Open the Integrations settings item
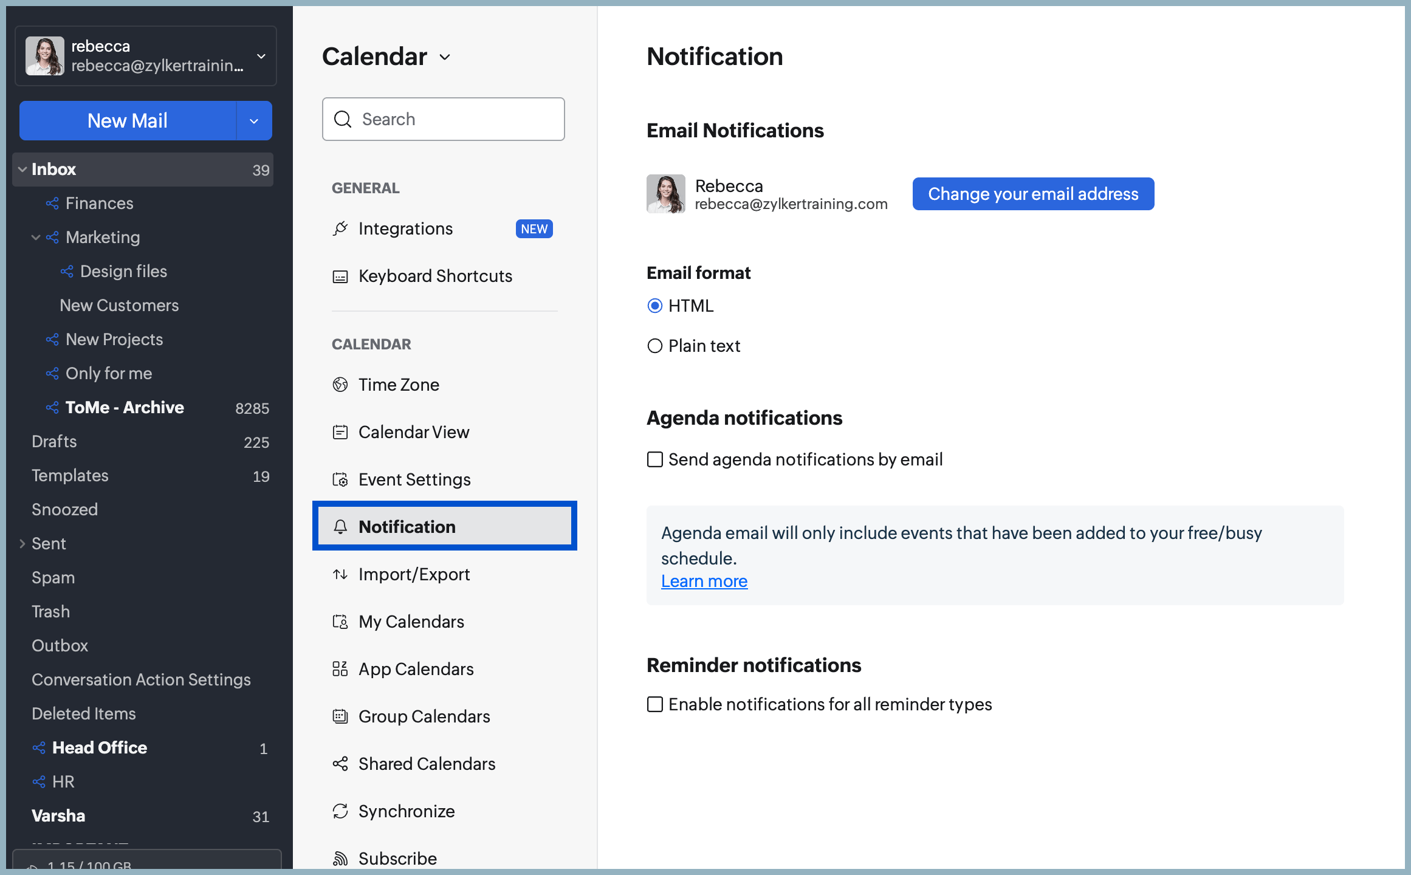Screen dimensions: 1411x875 point(444,229)
